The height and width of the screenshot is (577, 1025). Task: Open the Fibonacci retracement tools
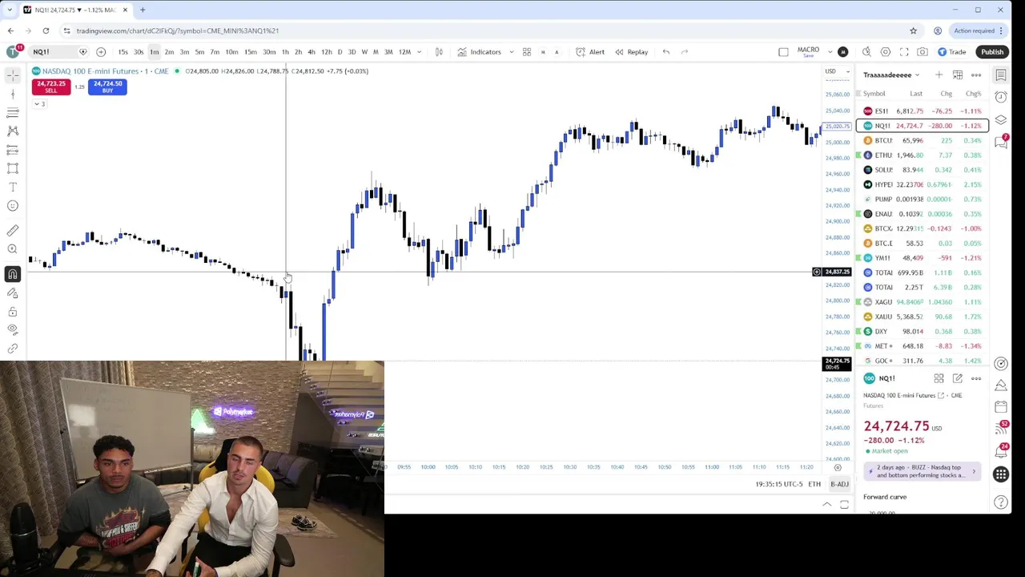[13, 112]
